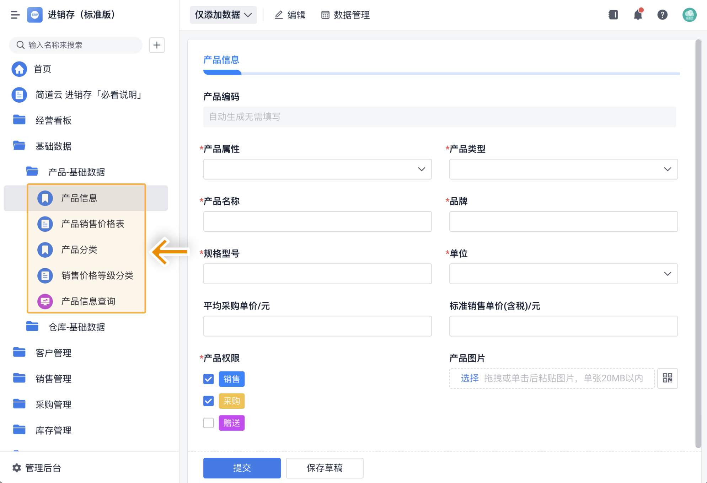Open the user avatar menu
Viewport: 707px width, 483px height.
click(689, 15)
